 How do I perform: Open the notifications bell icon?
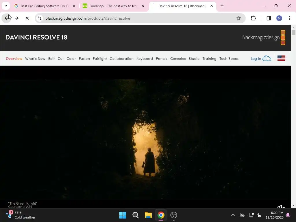pyautogui.click(x=288, y=215)
